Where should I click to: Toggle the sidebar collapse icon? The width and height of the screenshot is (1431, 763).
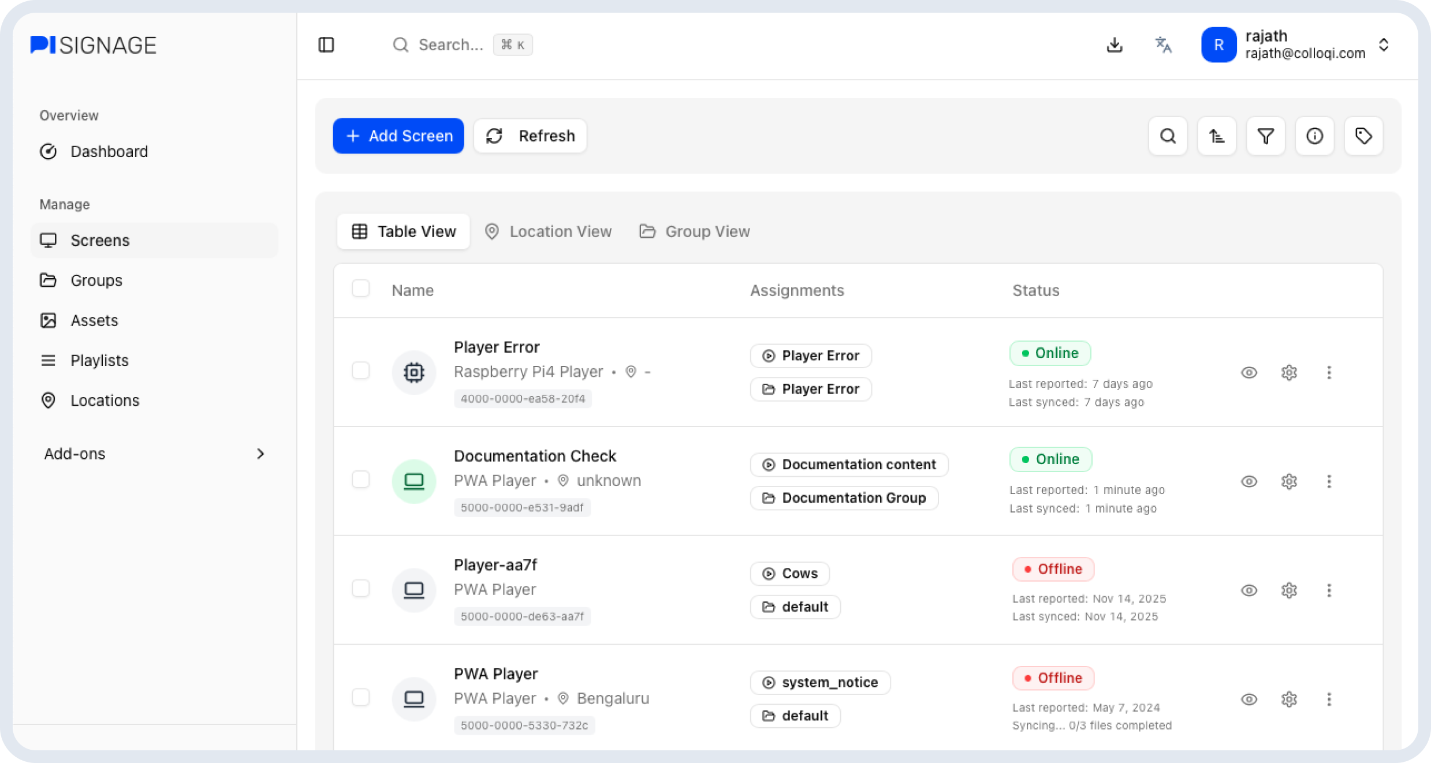(x=326, y=45)
